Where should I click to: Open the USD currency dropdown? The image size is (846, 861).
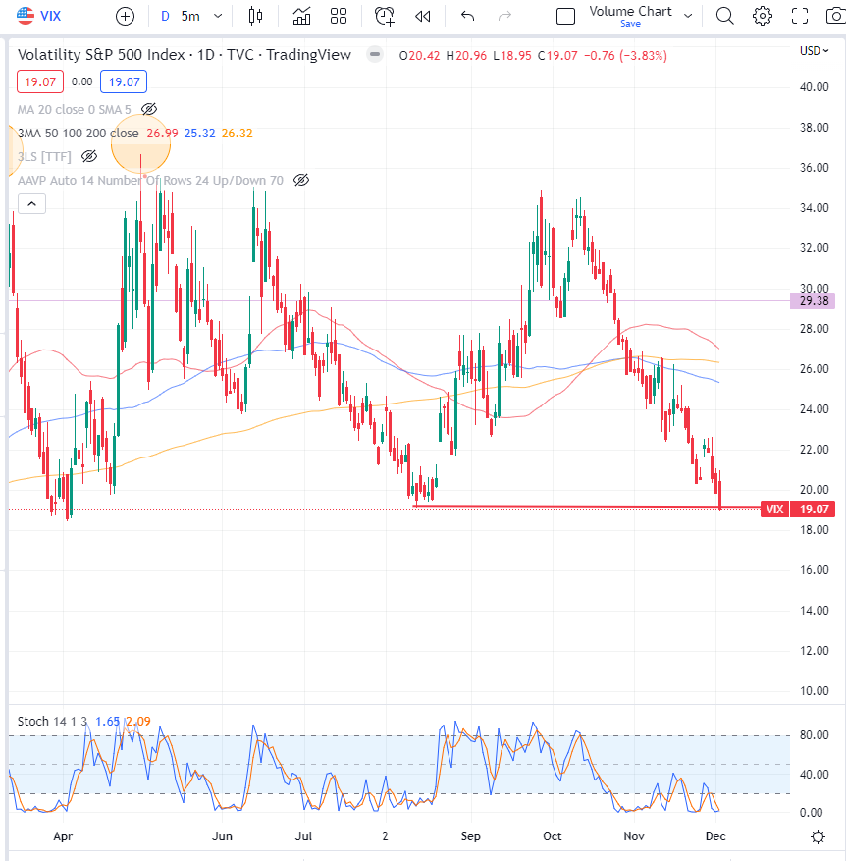[815, 50]
